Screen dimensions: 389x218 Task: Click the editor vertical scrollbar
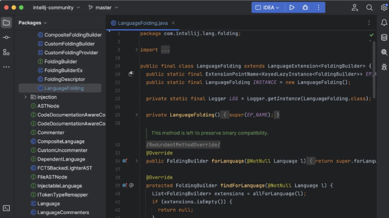(x=374, y=69)
